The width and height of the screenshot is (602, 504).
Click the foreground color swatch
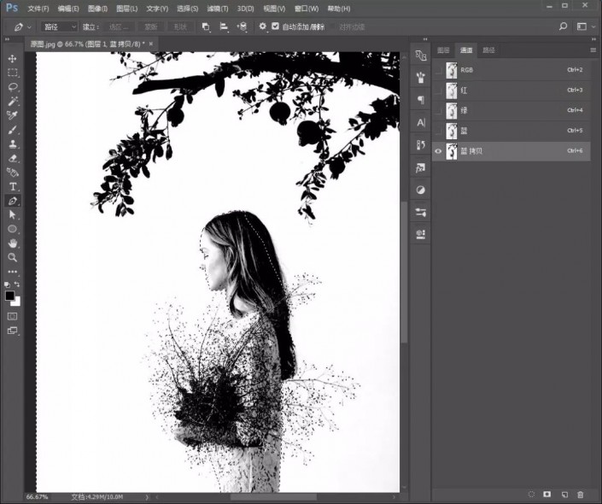[10, 296]
